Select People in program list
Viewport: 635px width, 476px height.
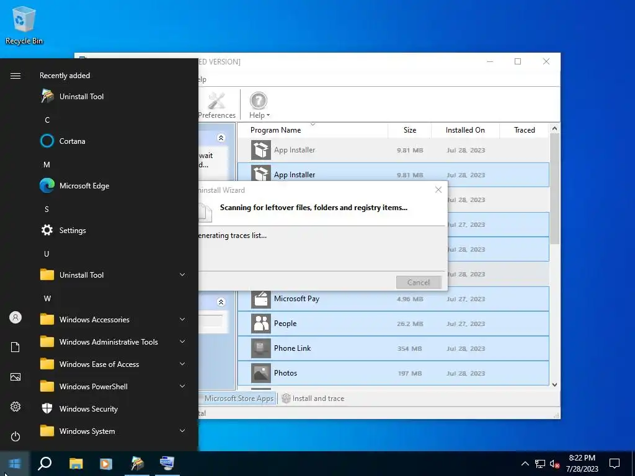click(393, 324)
